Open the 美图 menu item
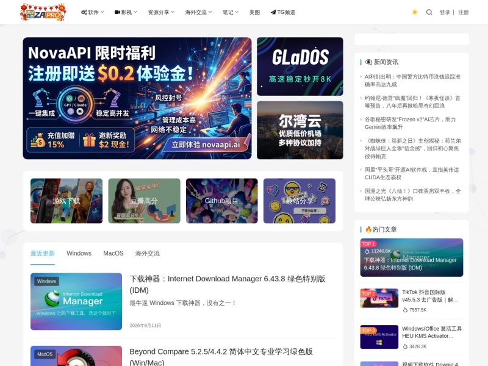This screenshot has width=488, height=366. 254,12
